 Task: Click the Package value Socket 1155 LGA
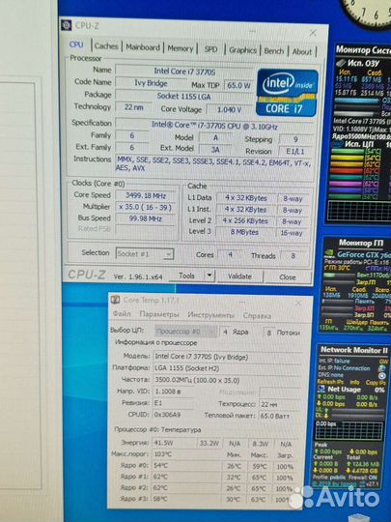(183, 97)
